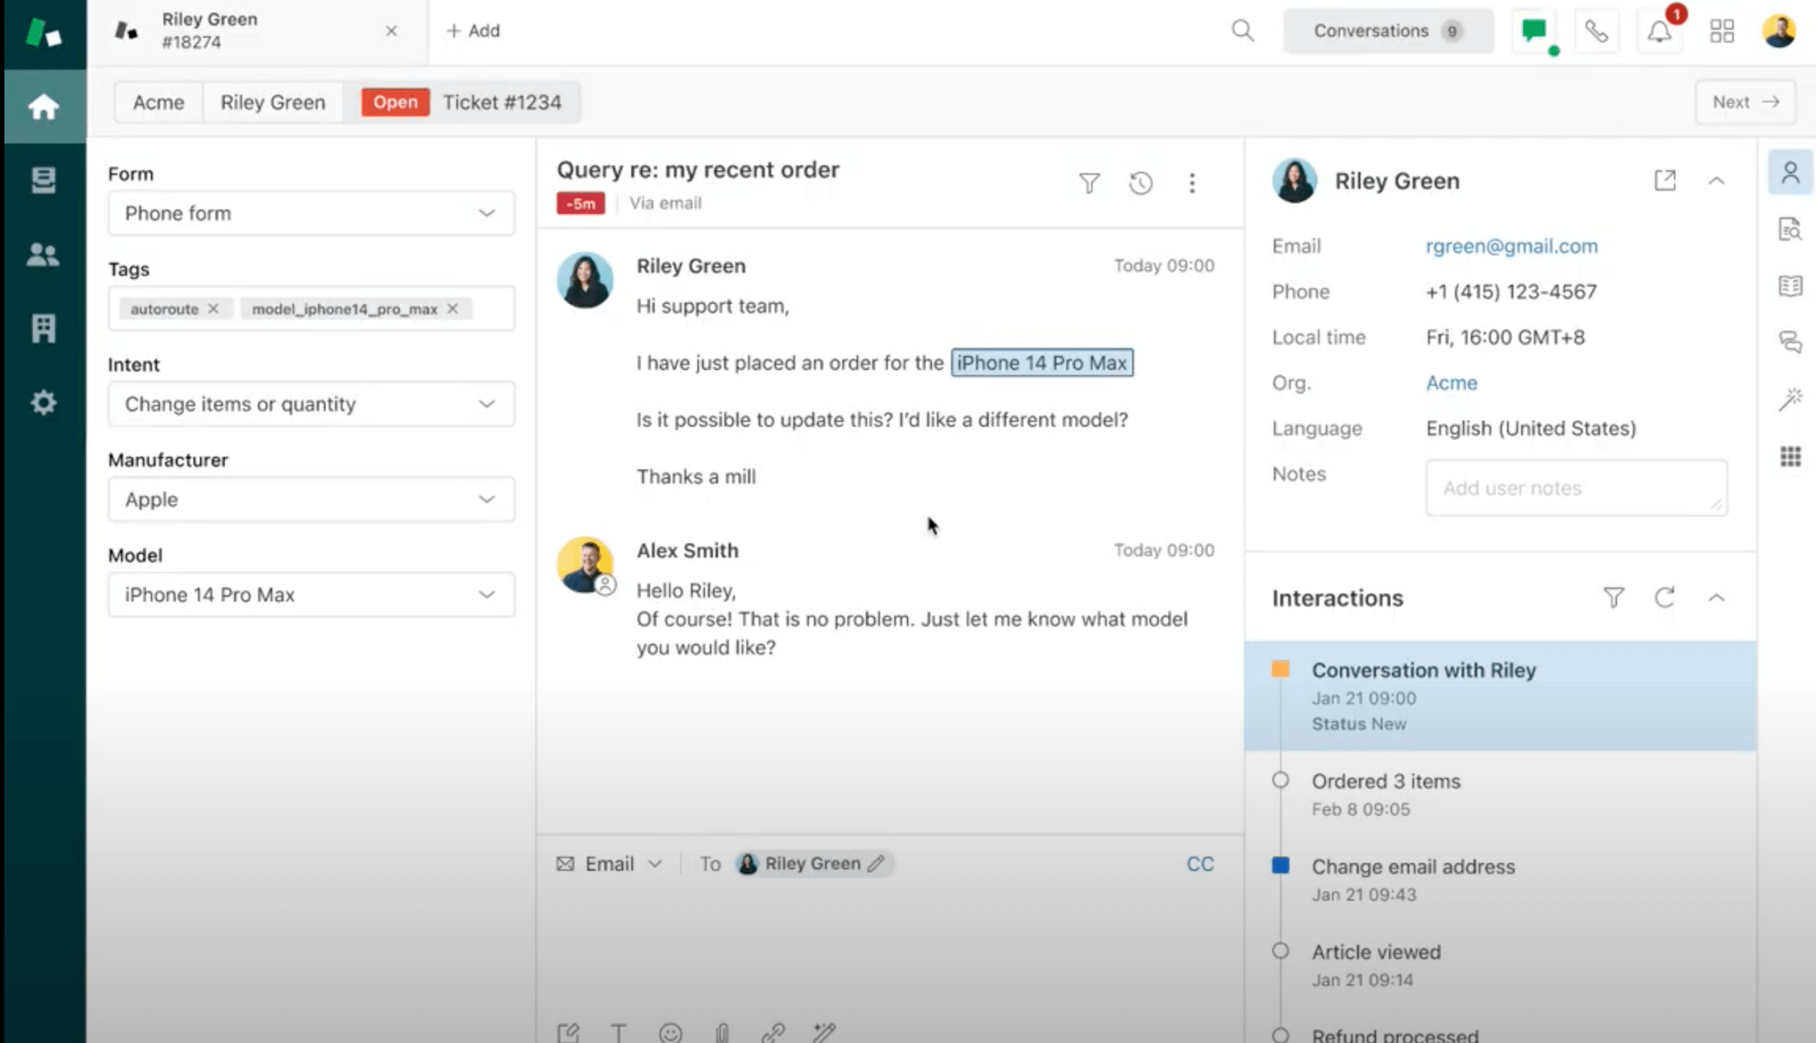Click into the Add user notes field
This screenshot has width=1816, height=1043.
coord(1575,488)
